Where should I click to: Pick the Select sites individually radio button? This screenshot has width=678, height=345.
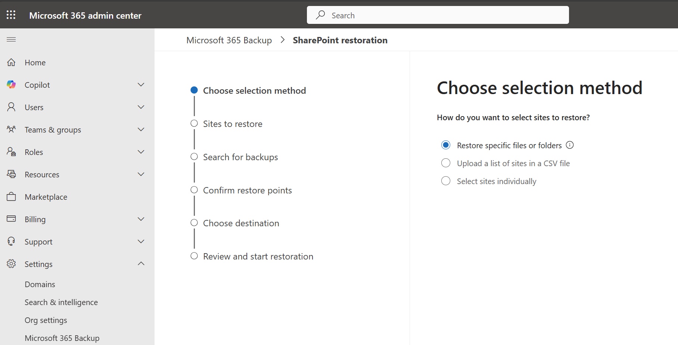(446, 181)
